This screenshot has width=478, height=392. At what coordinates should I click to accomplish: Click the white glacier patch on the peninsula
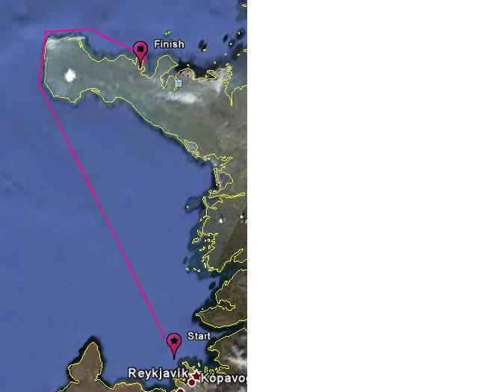(x=70, y=75)
